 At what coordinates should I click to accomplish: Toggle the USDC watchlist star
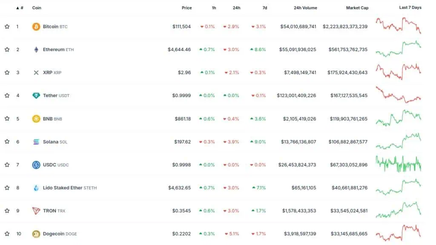tap(7, 164)
